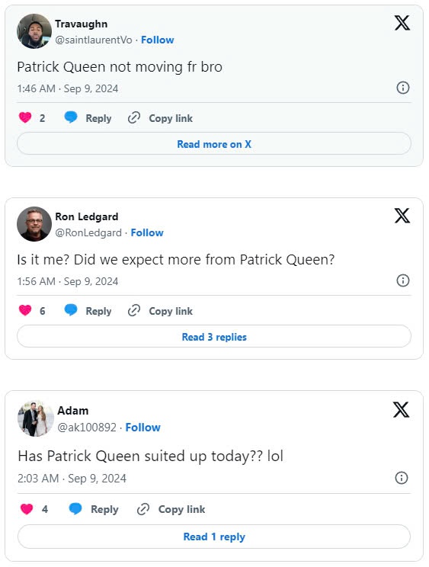This screenshot has width=429, height=567.
Task: Open Adam's profile avatar
Action: 35,418
